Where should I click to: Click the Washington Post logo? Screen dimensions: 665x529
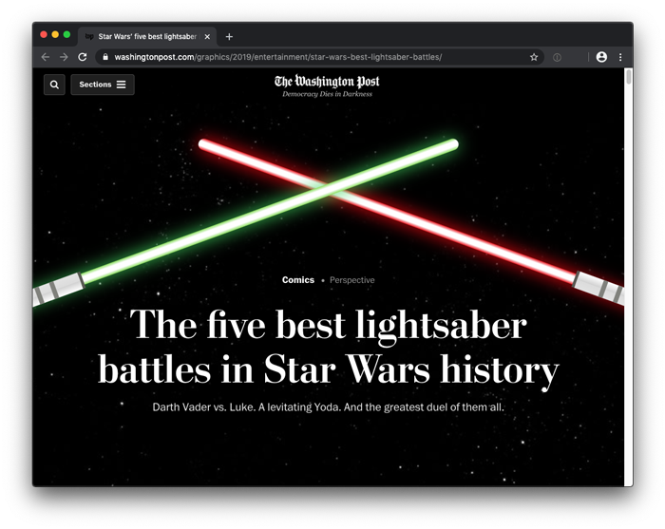(x=327, y=82)
